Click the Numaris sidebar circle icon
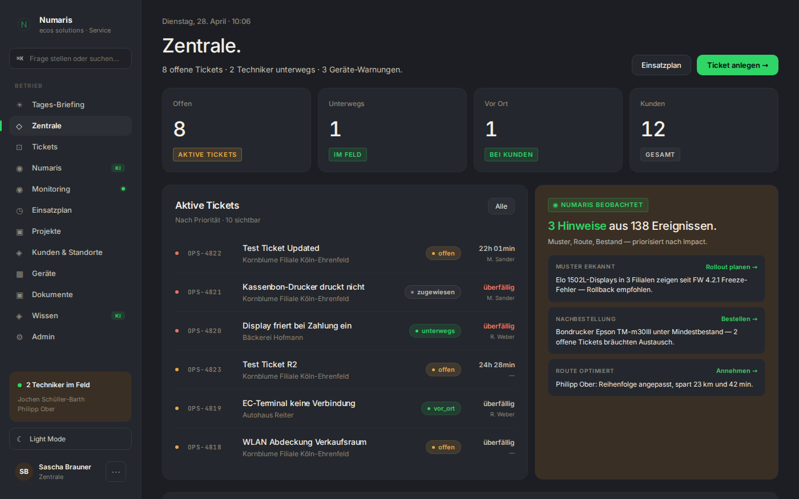The width and height of the screenshot is (799, 499). [x=19, y=168]
